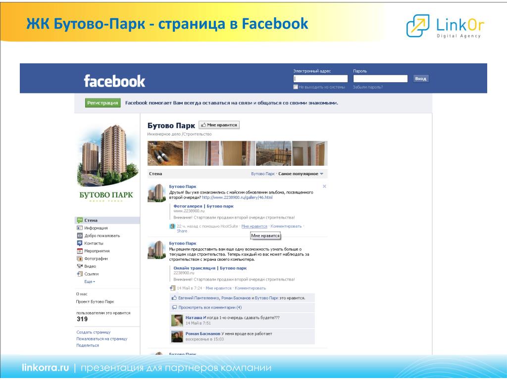
Task: Click Пожаловаться на страницу link
Action: click(102, 339)
